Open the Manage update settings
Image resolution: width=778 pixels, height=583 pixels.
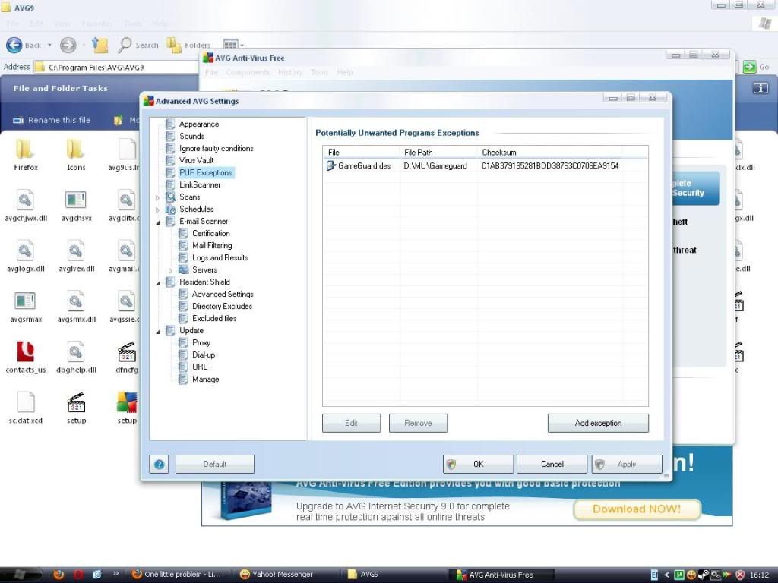[205, 379]
